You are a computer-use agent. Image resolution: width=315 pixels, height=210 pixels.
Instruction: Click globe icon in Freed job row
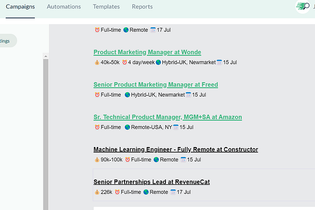tap(127, 94)
